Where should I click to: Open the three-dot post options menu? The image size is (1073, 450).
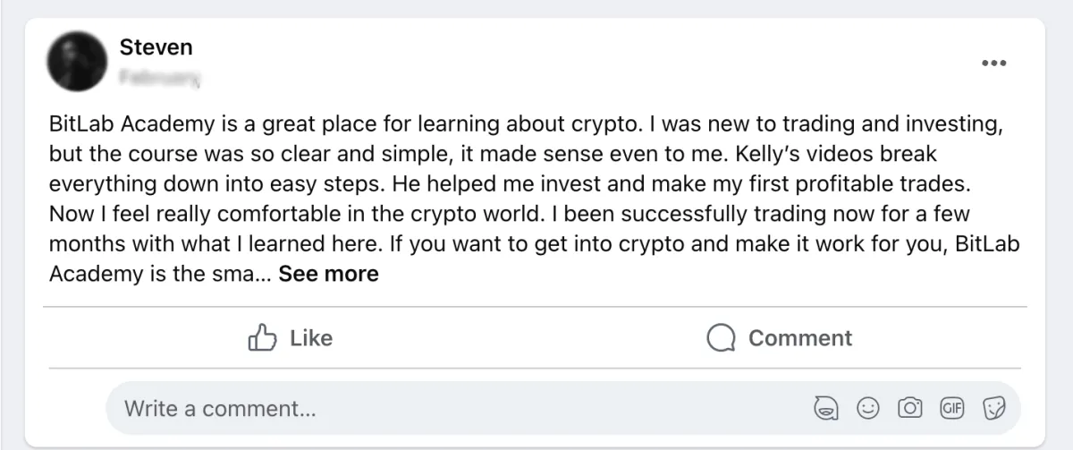[x=994, y=63]
